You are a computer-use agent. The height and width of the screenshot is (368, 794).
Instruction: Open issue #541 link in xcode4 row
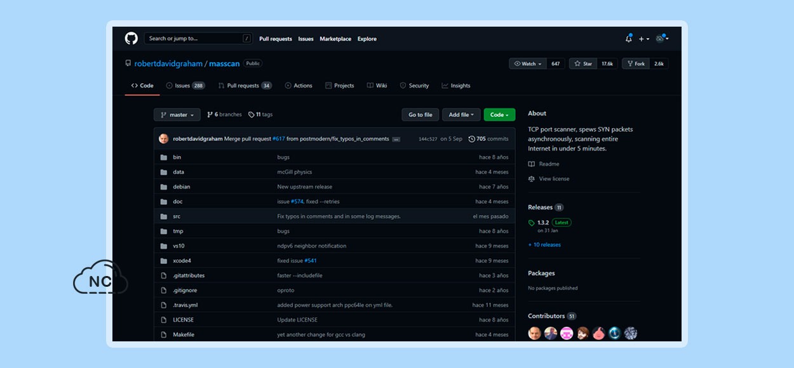[x=311, y=261]
